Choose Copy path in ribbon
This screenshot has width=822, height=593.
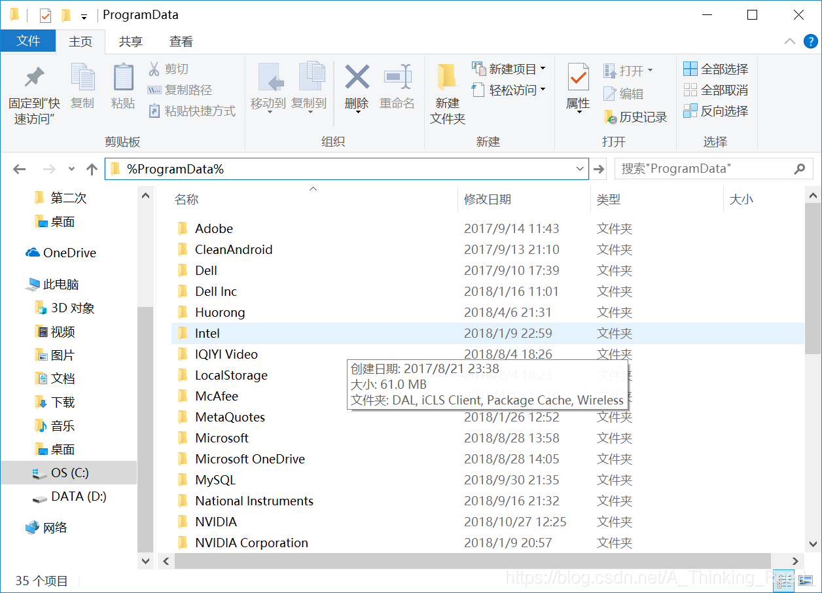[180, 90]
